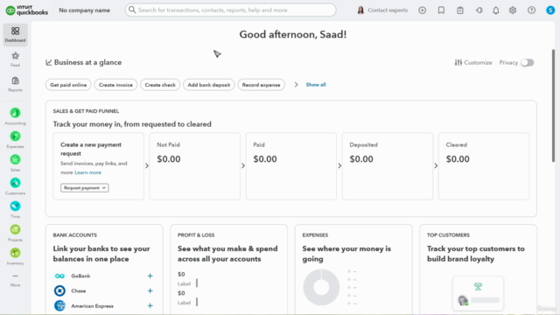Click the Top Customers placeholder illustration

point(478,294)
